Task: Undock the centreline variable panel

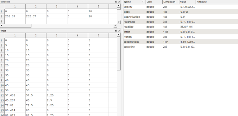Action: (116, 2)
